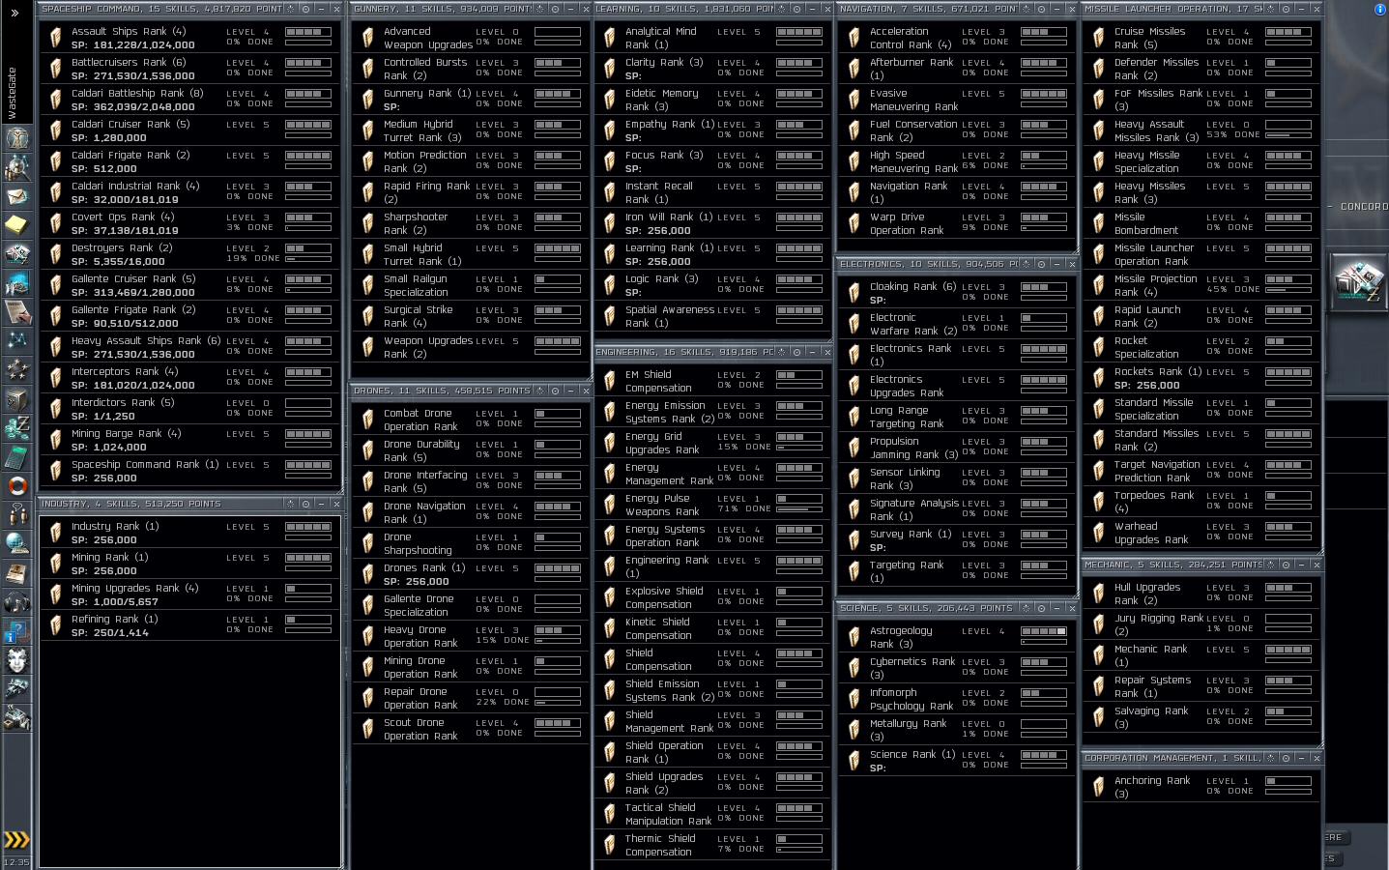Image resolution: width=1389 pixels, height=870 pixels.
Task: Click the Assault Ships skill book icon
Action: click(x=55, y=38)
